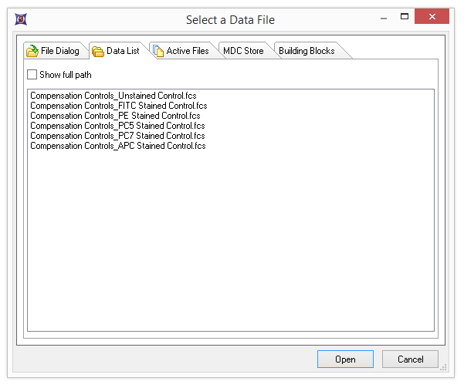Go to the Building Blocks tab
This screenshot has width=464, height=388.
[307, 52]
